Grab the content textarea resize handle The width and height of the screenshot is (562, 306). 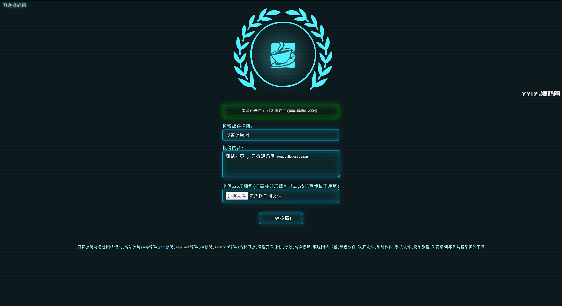[x=338, y=176]
